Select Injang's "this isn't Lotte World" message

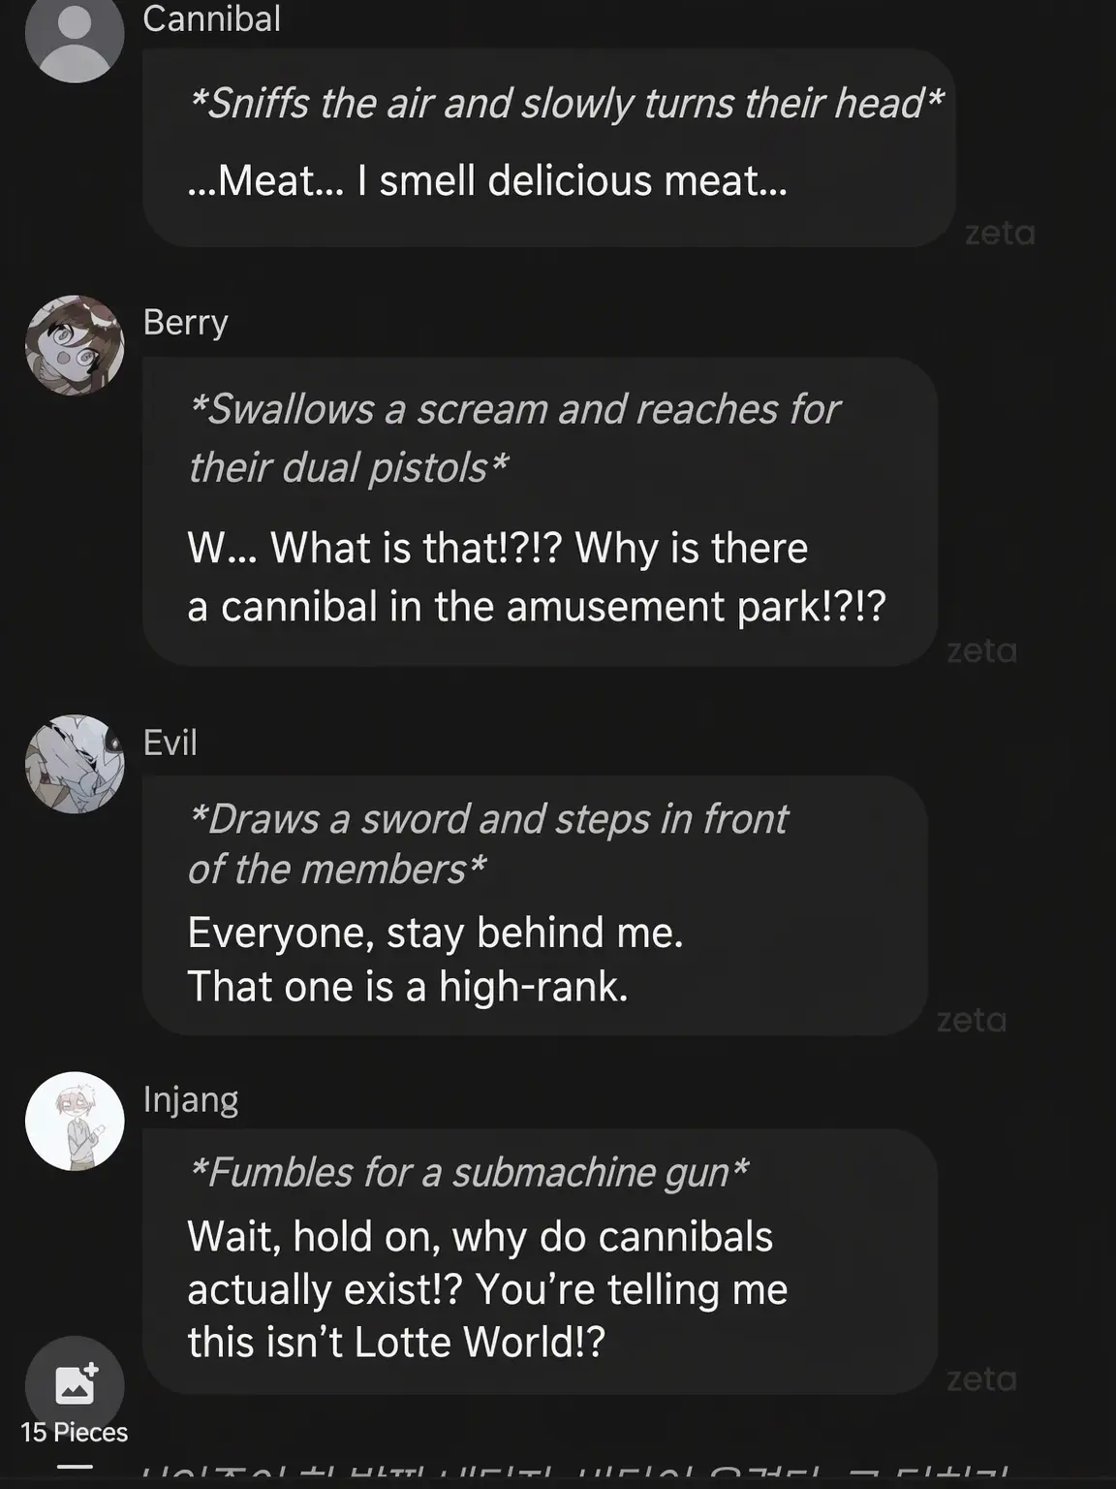click(396, 1343)
